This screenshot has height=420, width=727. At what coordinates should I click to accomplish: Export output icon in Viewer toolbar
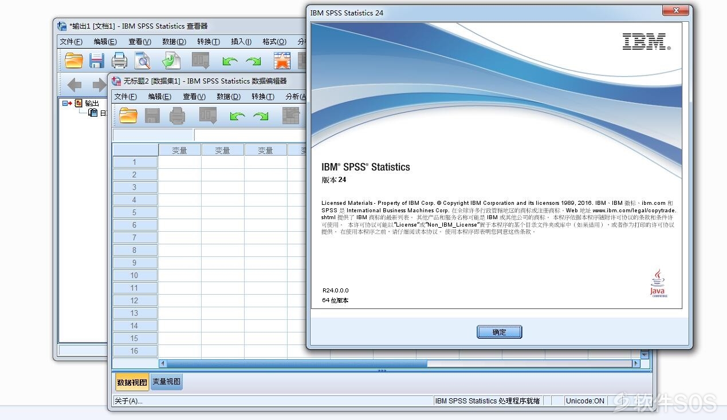tap(171, 60)
